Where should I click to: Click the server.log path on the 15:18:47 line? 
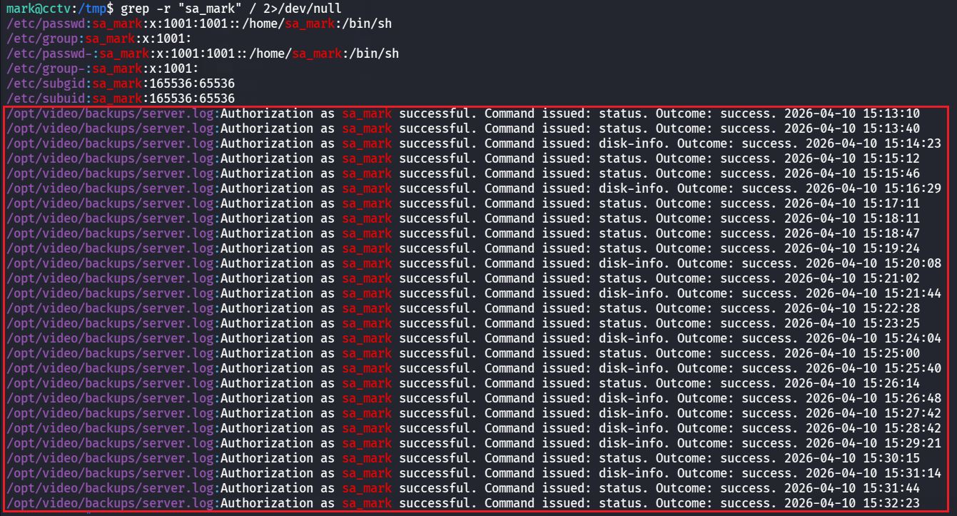pyautogui.click(x=111, y=233)
